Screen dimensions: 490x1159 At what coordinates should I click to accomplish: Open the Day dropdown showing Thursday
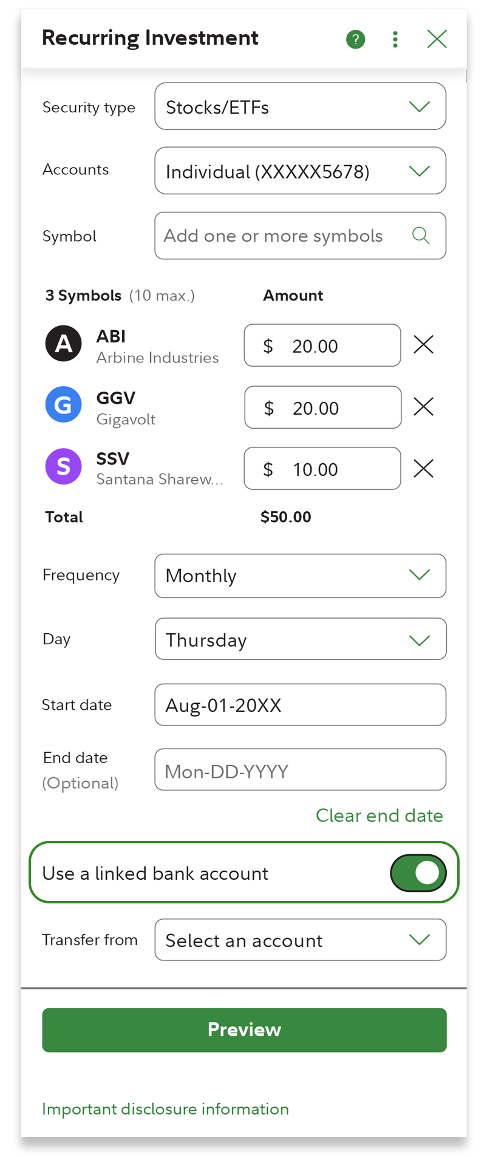click(x=300, y=639)
